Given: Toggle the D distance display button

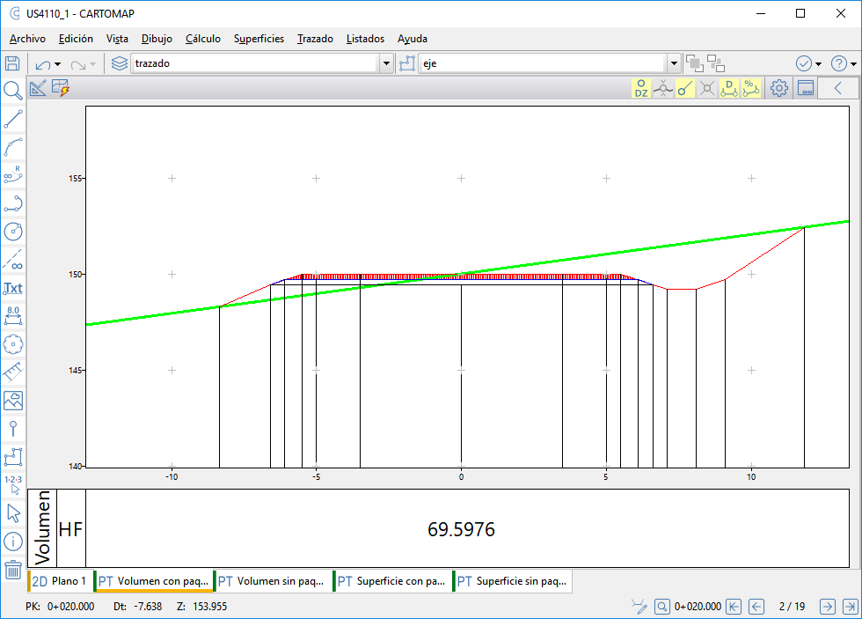Looking at the screenshot, I should click(x=729, y=88).
